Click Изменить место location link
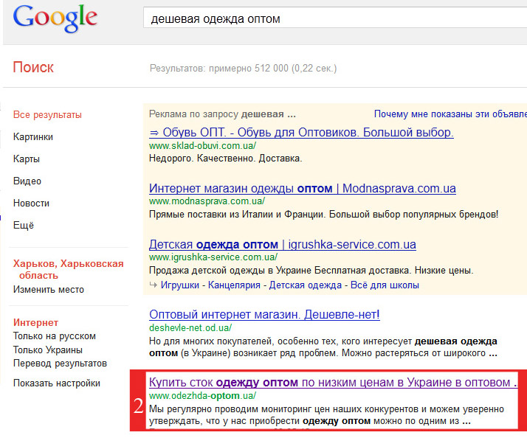Viewport: 527px width, 438px height. [x=49, y=290]
